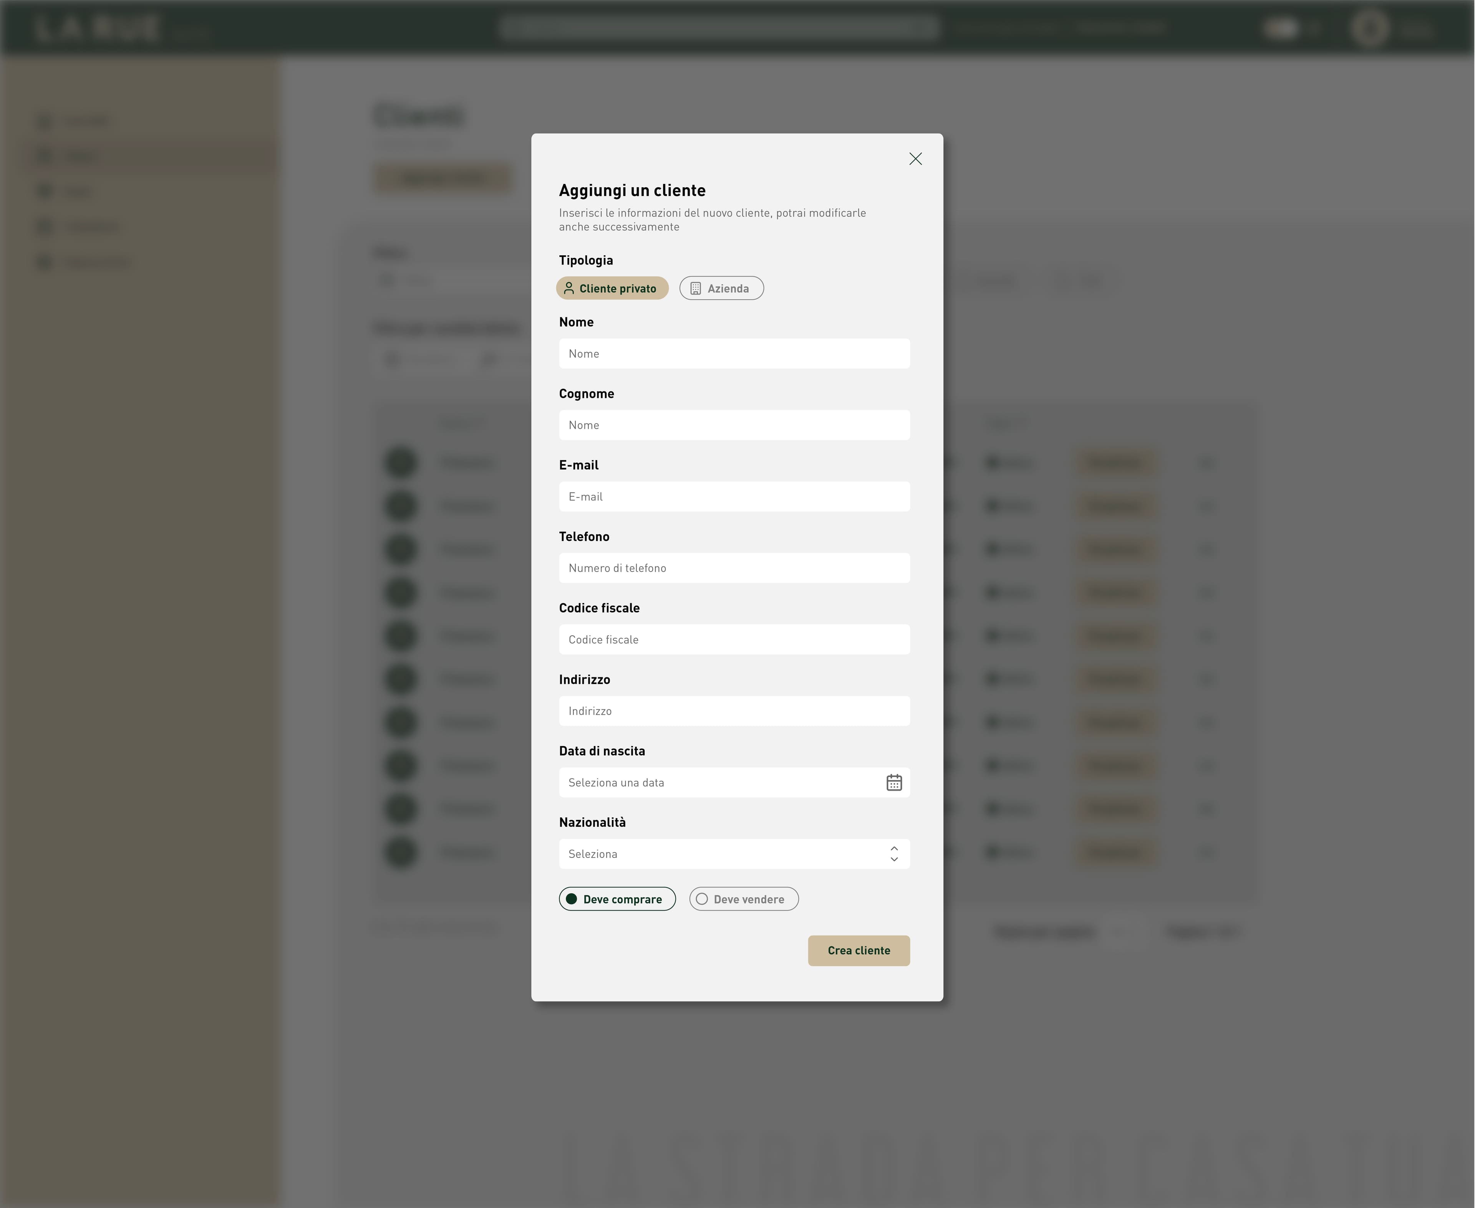The width and height of the screenshot is (1475, 1208).
Task: Click the filled Deve comprare radio circle
Action: (571, 899)
